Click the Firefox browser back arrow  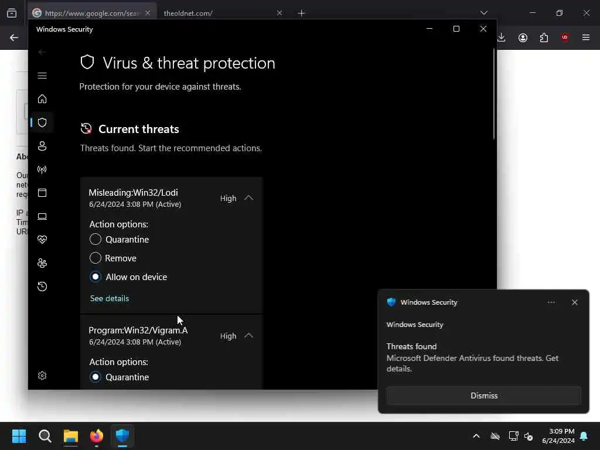point(14,37)
